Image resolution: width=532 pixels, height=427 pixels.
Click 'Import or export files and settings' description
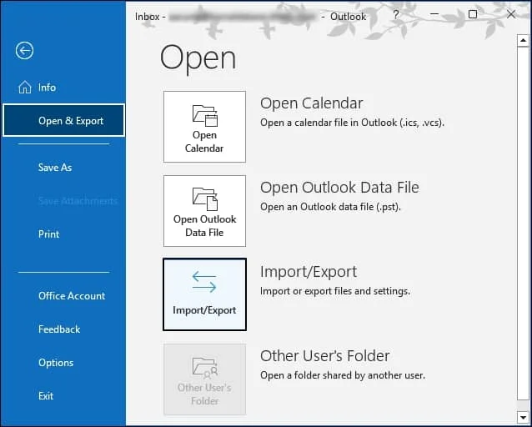click(335, 291)
